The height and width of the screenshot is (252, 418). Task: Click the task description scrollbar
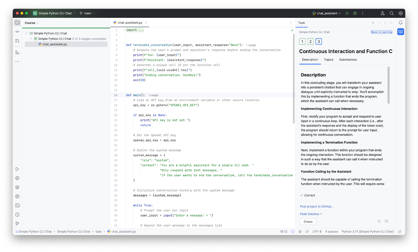(x=388, y=85)
